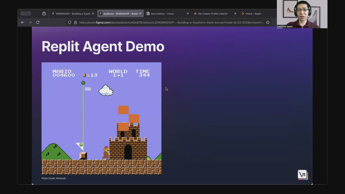Click the forward navigation arrow
The width and height of the screenshot is (345, 194).
(30, 22)
